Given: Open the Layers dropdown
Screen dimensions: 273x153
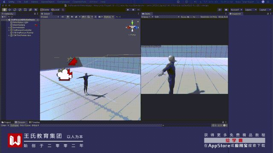Looking at the screenshot, I should [250, 10].
